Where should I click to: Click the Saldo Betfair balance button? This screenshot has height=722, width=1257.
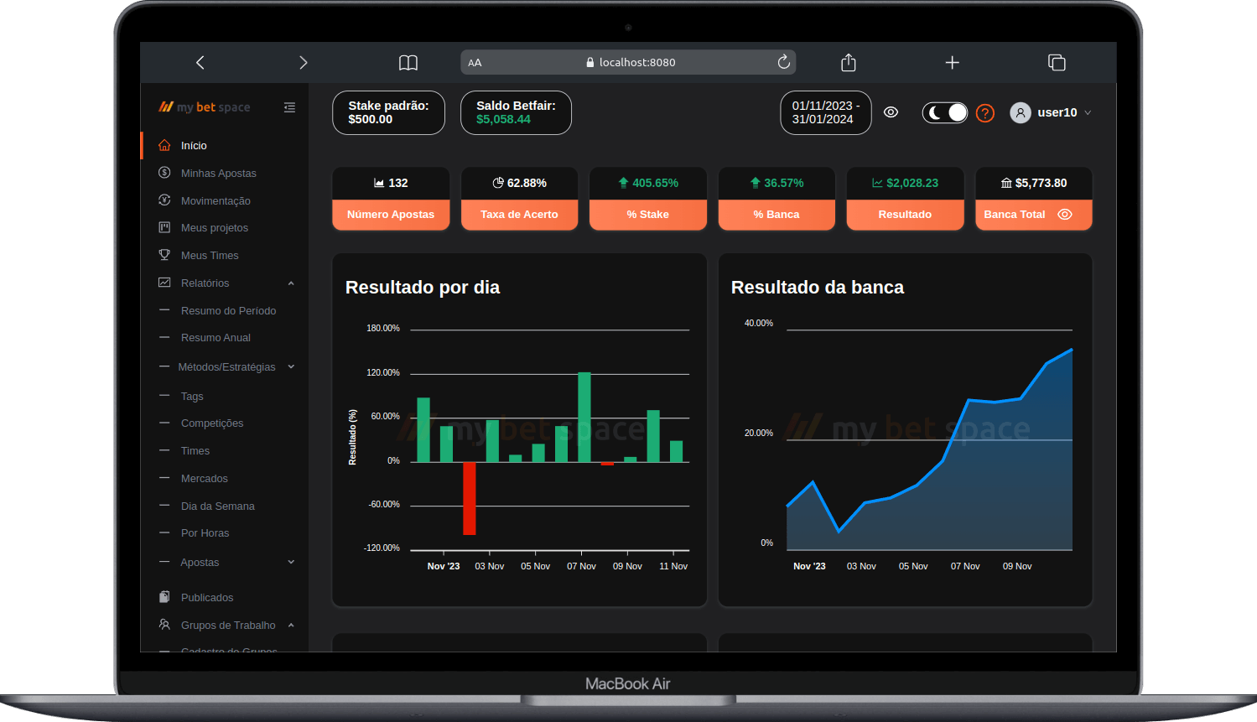[x=516, y=112]
